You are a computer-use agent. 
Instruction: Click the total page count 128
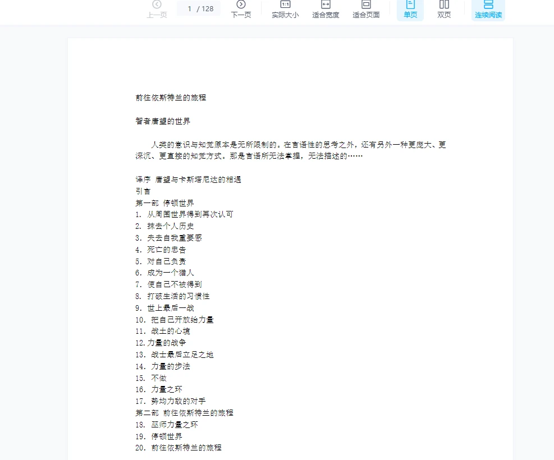pyautogui.click(x=207, y=9)
